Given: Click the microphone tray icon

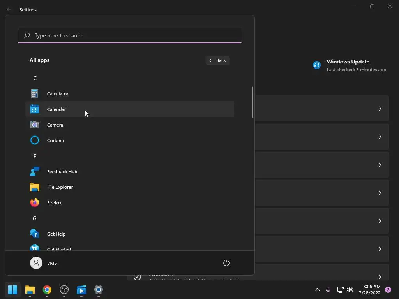Looking at the screenshot, I should pos(328,290).
